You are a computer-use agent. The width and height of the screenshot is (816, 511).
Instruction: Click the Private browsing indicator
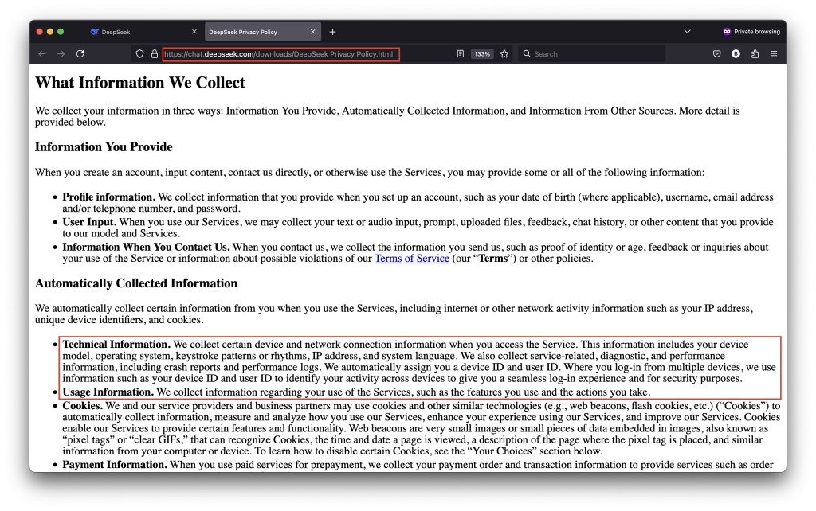751,32
